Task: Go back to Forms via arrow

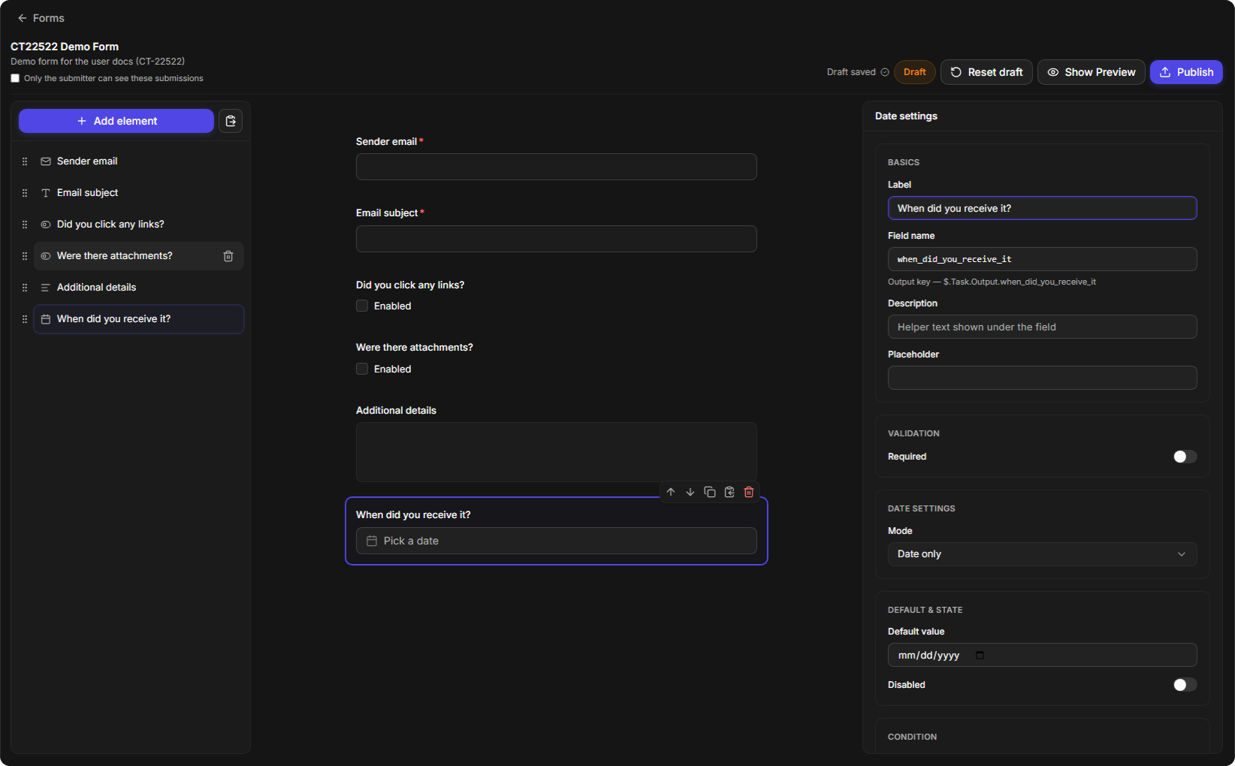Action: click(x=23, y=18)
